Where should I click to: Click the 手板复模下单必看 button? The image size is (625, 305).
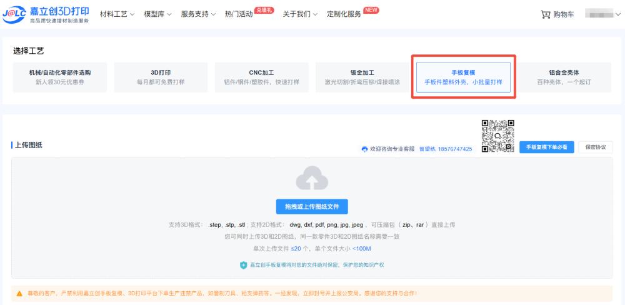(x=546, y=147)
